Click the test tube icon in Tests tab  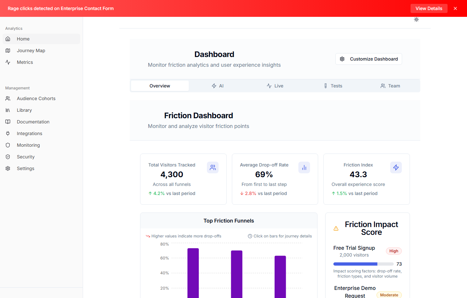click(x=326, y=86)
